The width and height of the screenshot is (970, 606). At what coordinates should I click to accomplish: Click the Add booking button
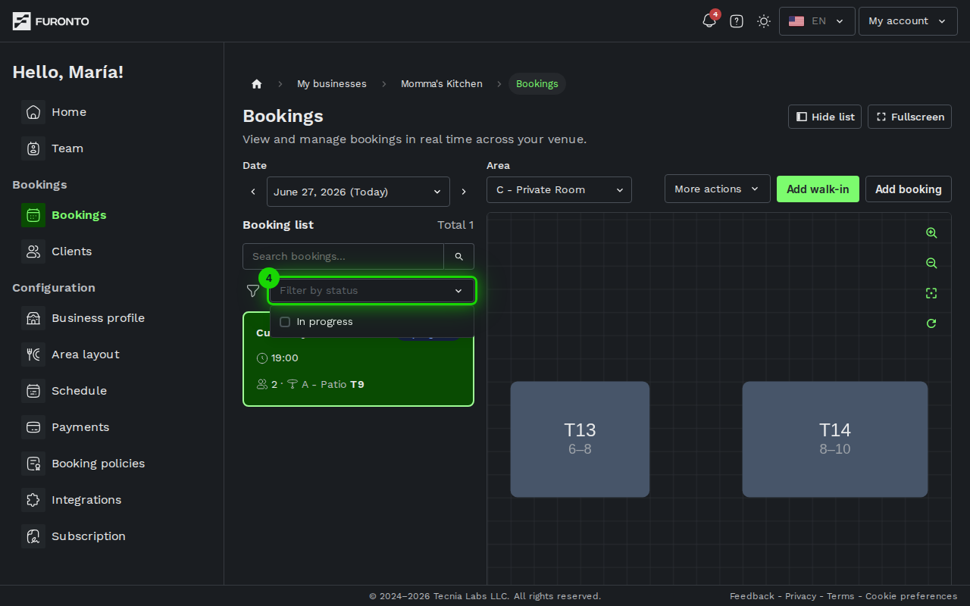(x=909, y=189)
